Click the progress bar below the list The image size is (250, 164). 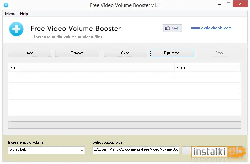click(125, 125)
